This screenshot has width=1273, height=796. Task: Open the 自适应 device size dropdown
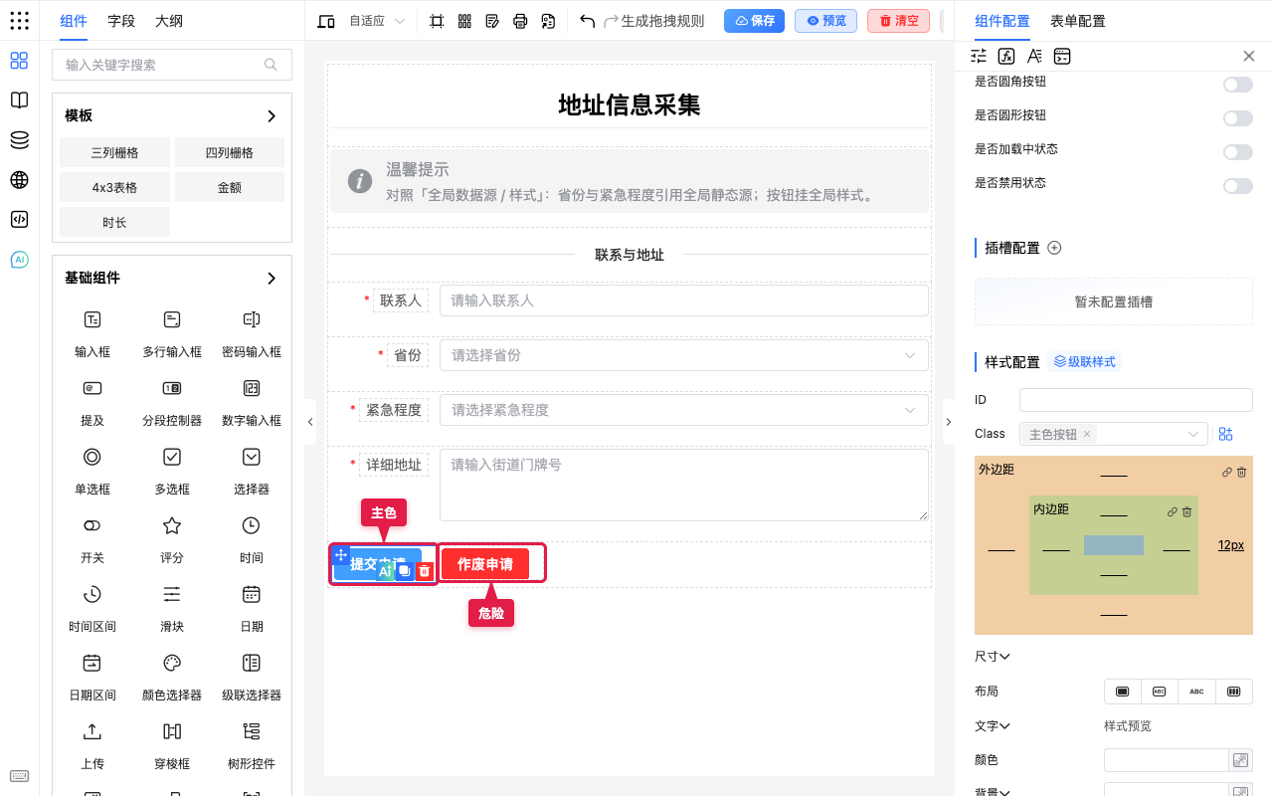coord(378,21)
